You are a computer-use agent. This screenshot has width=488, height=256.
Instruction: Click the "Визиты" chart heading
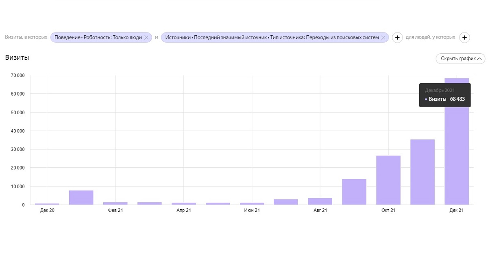17,57
